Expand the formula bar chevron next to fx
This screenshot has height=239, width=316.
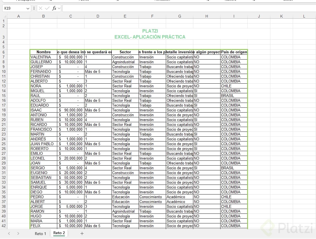coord(59,8)
